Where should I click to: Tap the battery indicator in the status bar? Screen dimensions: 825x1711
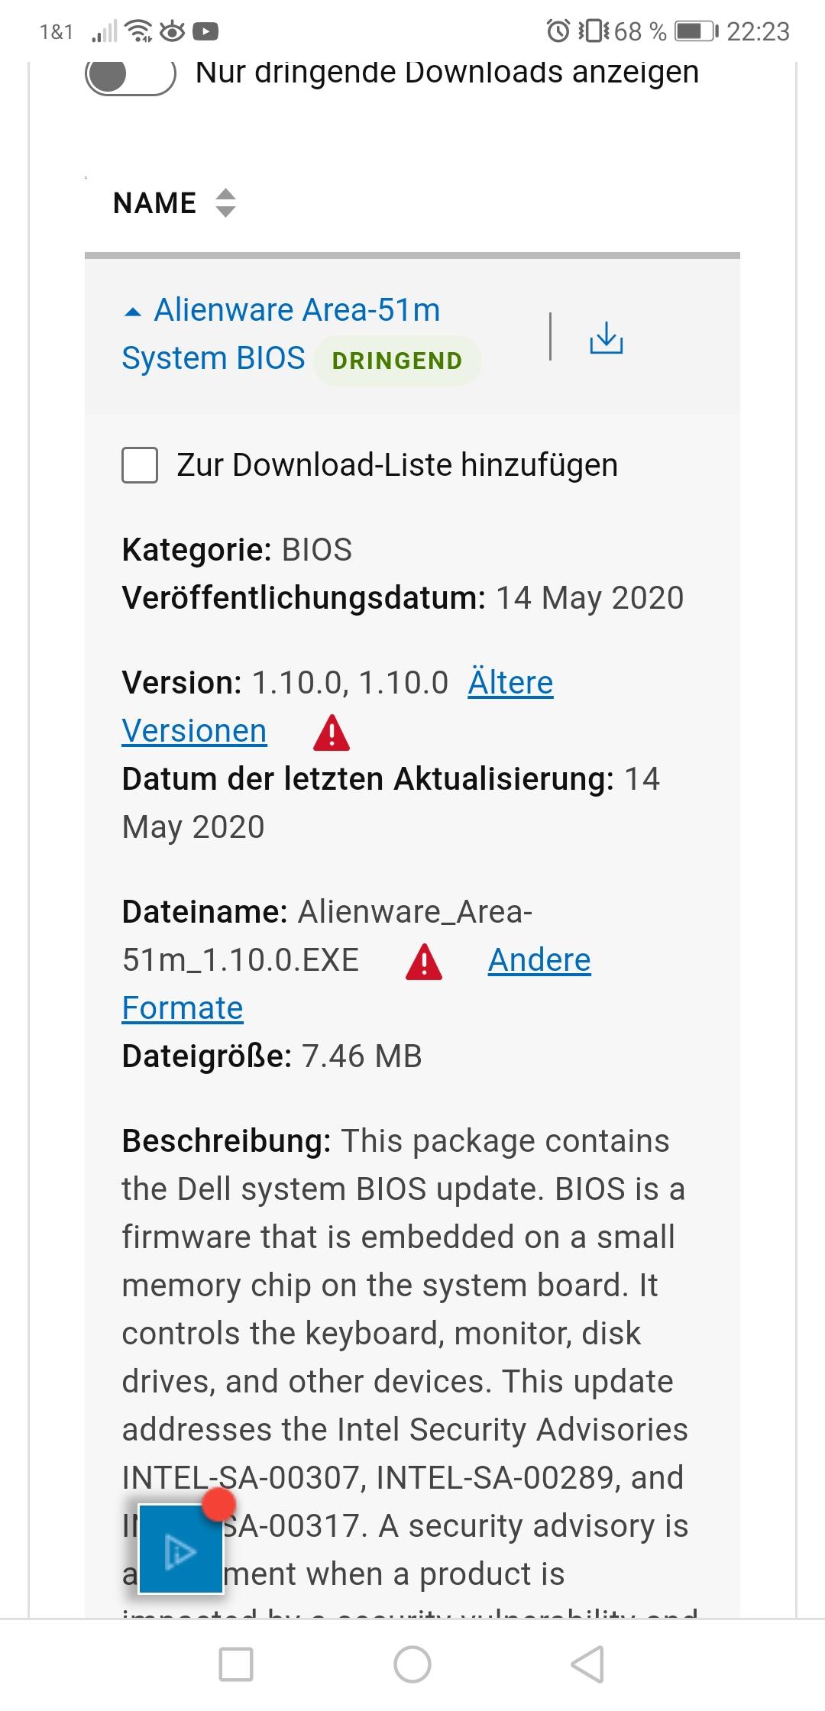[697, 31]
